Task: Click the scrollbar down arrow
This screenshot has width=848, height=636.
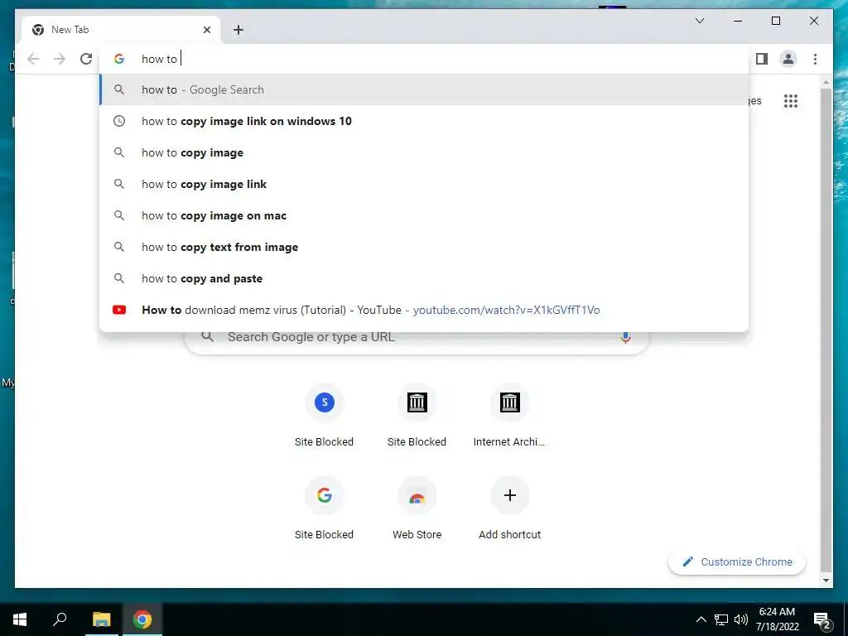Action: [826, 581]
